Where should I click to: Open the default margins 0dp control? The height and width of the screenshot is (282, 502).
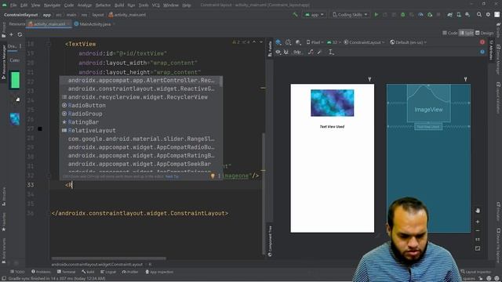click(x=297, y=52)
